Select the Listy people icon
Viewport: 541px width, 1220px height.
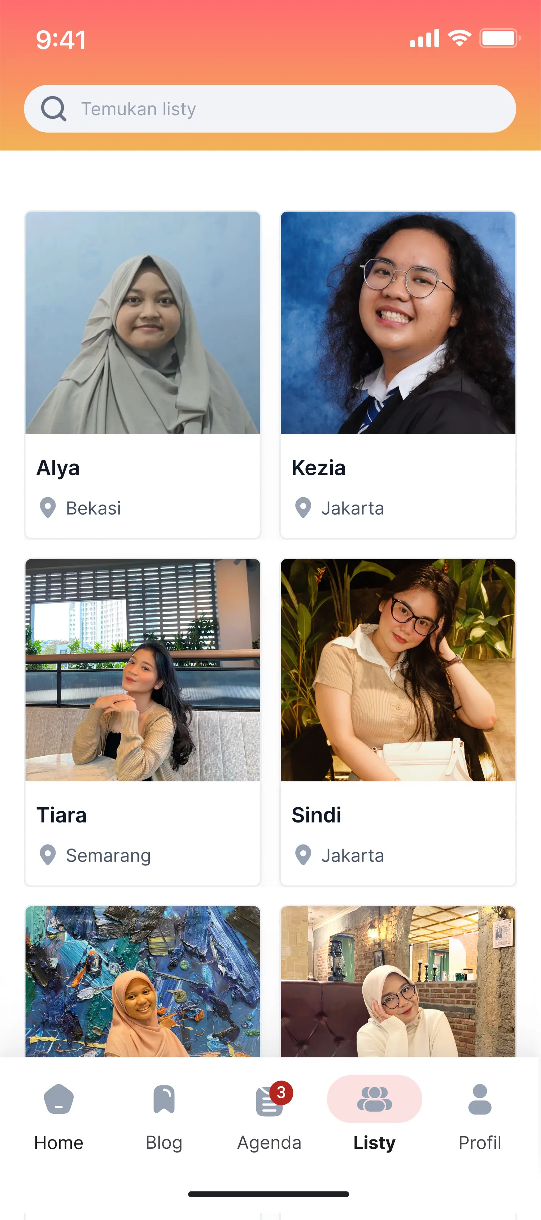coord(375,1099)
